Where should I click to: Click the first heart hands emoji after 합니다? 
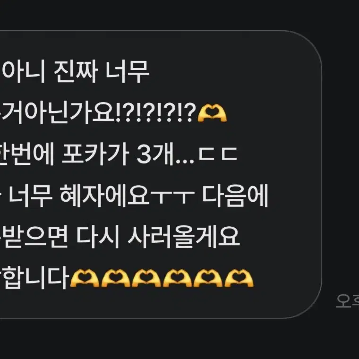(x=85, y=278)
